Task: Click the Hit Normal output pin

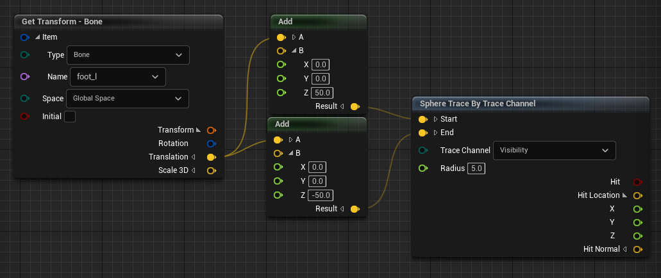Action: (637, 249)
